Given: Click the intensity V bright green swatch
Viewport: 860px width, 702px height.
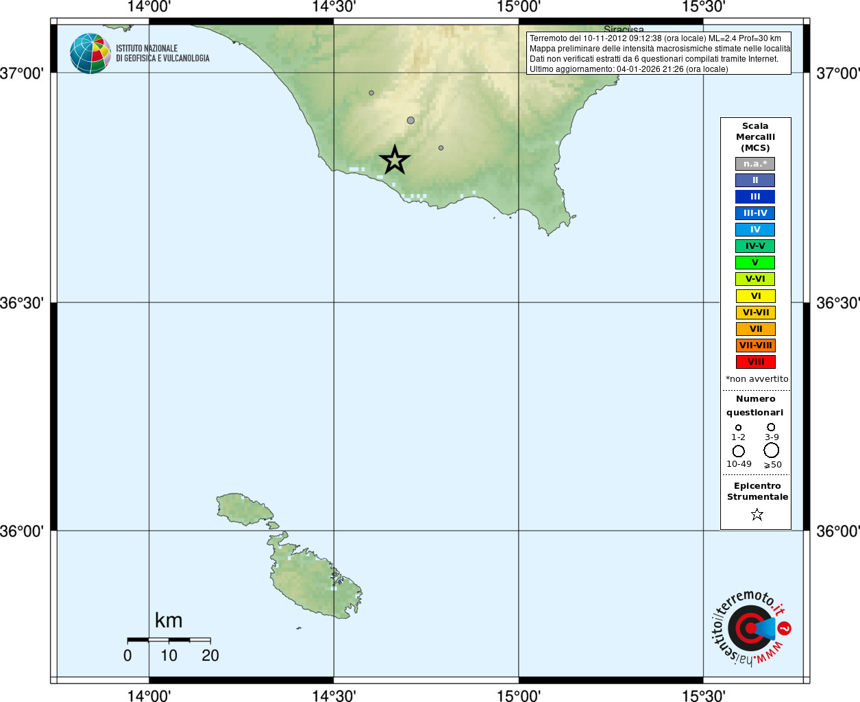Looking at the screenshot, I should click(x=755, y=263).
